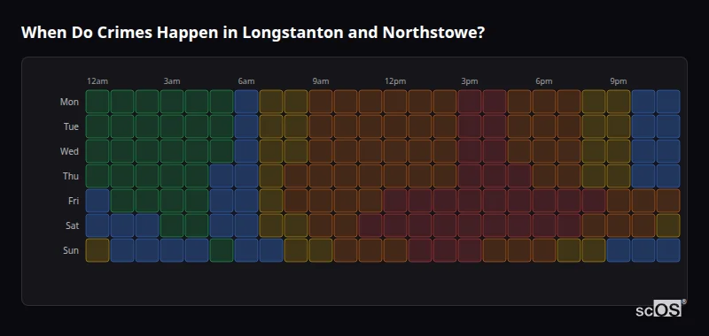The width and height of the screenshot is (709, 336).
Task: Select the Tuesday 6am heatmap cell
Action: [x=246, y=126]
